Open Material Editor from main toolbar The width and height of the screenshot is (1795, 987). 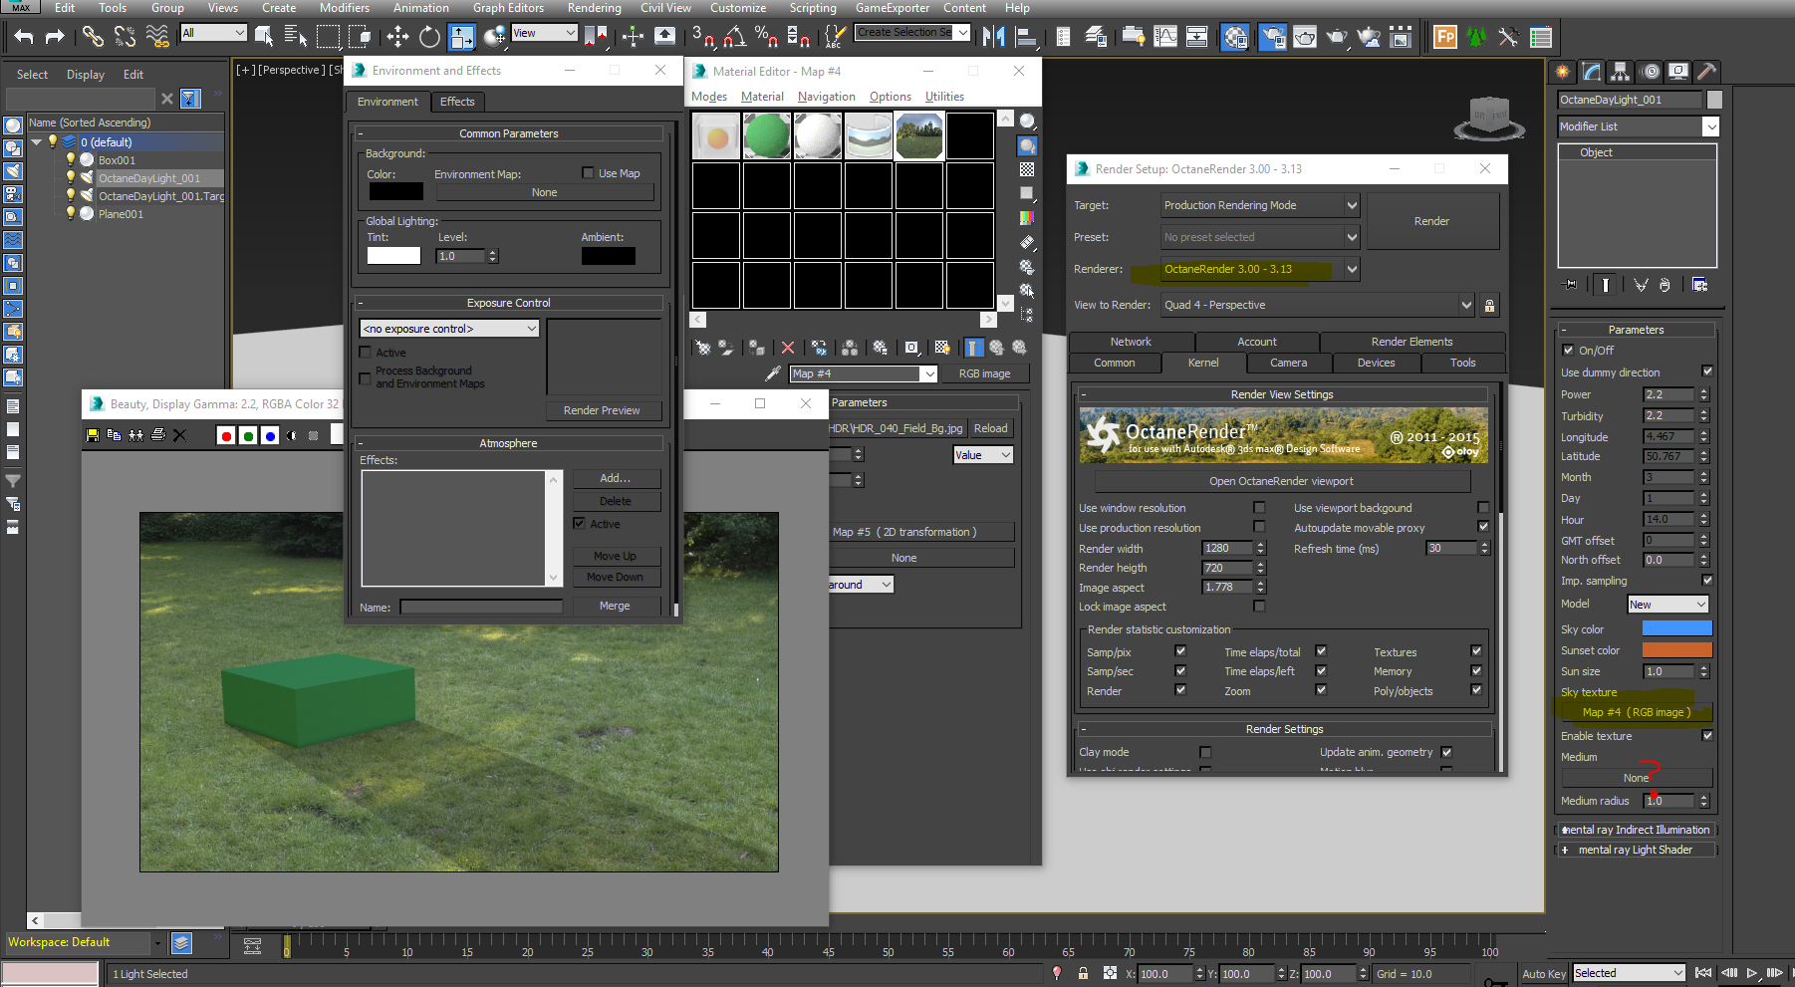[x=1235, y=37]
